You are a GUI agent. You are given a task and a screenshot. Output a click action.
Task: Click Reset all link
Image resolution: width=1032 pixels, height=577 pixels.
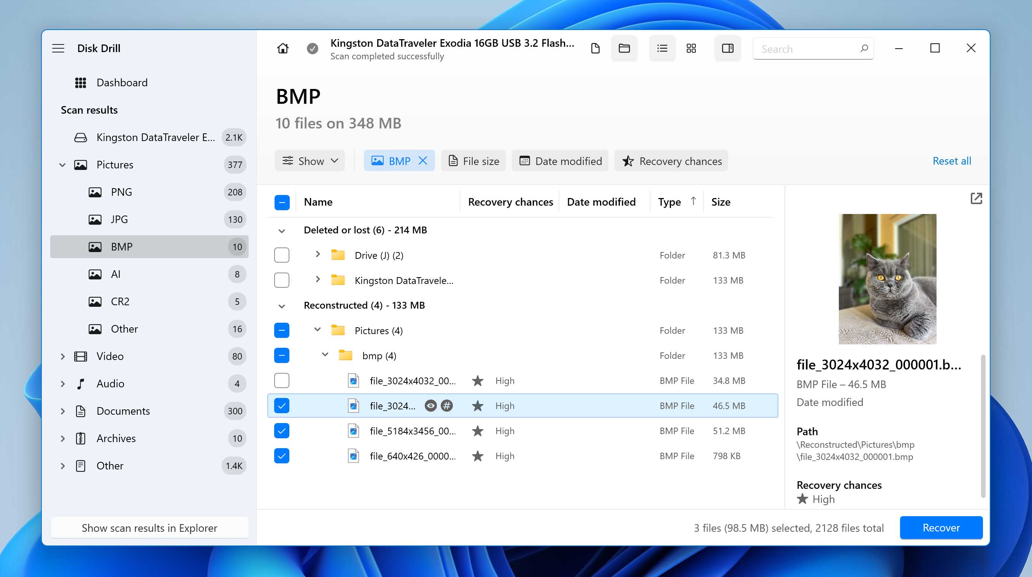click(951, 160)
